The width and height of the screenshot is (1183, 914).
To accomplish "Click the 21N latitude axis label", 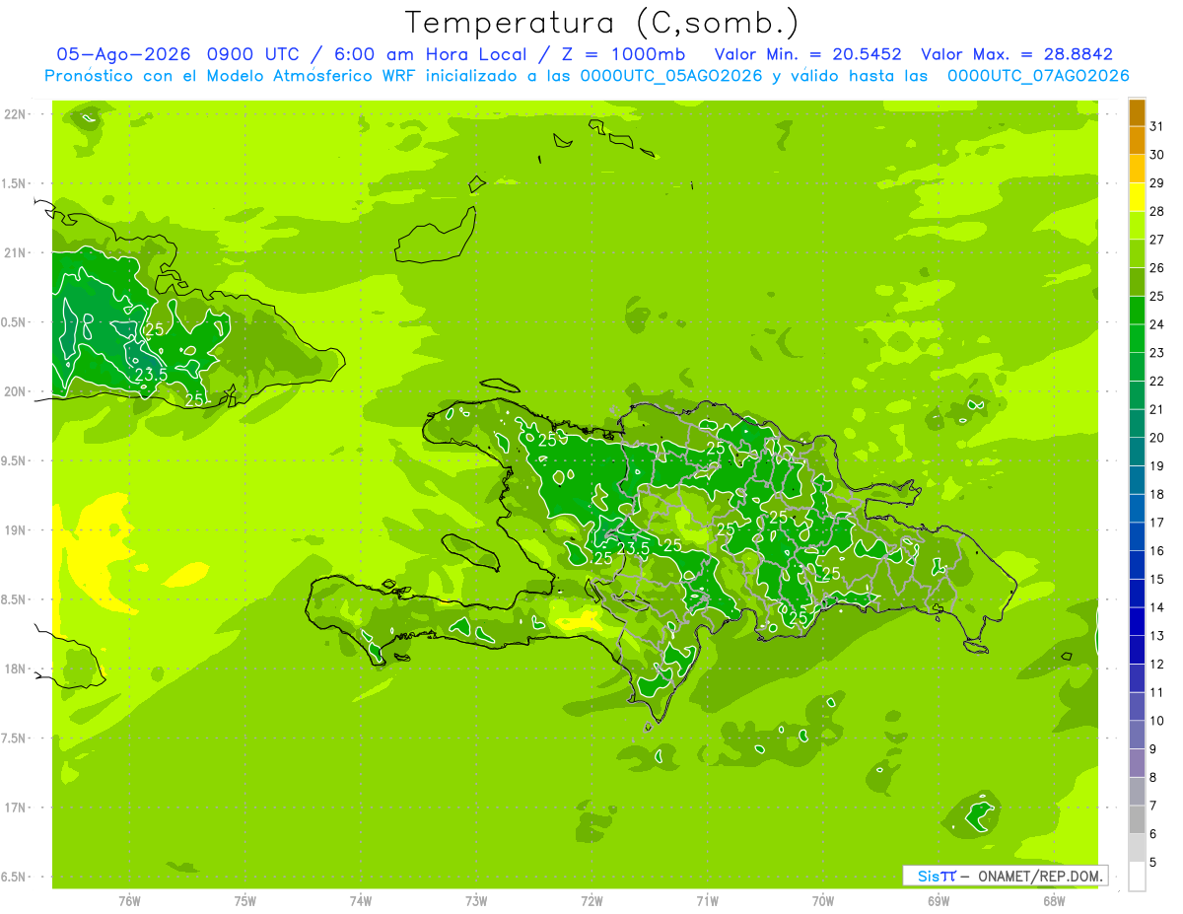I will tap(16, 253).
